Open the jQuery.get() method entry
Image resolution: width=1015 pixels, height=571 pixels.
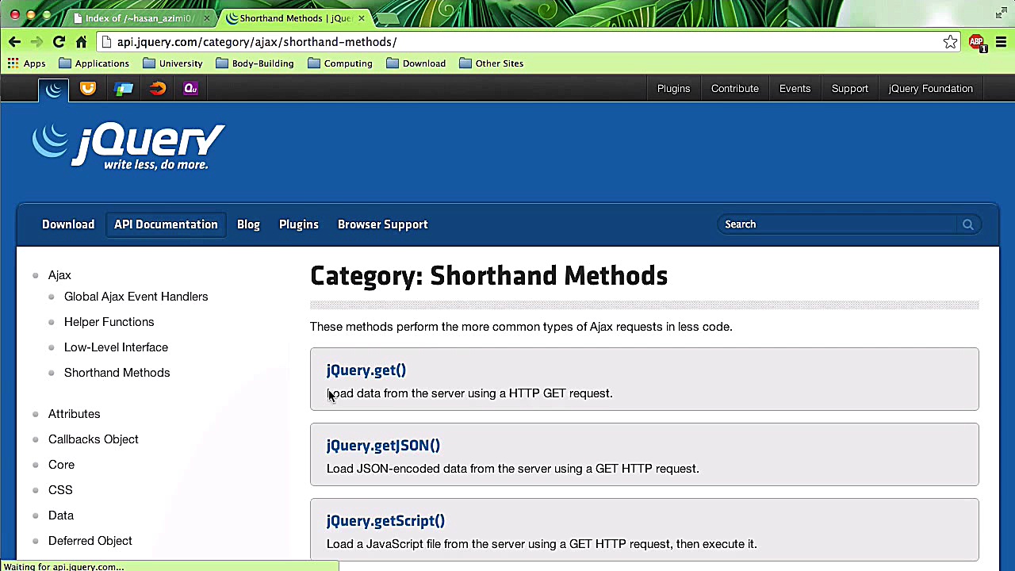(366, 370)
